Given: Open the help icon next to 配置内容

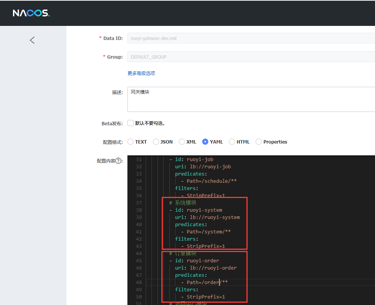Looking at the screenshot, I should click(118, 161).
